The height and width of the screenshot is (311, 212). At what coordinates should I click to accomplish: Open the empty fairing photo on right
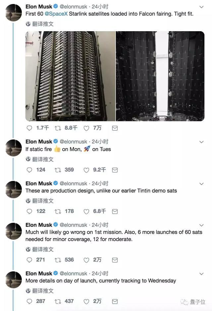coord(160,76)
